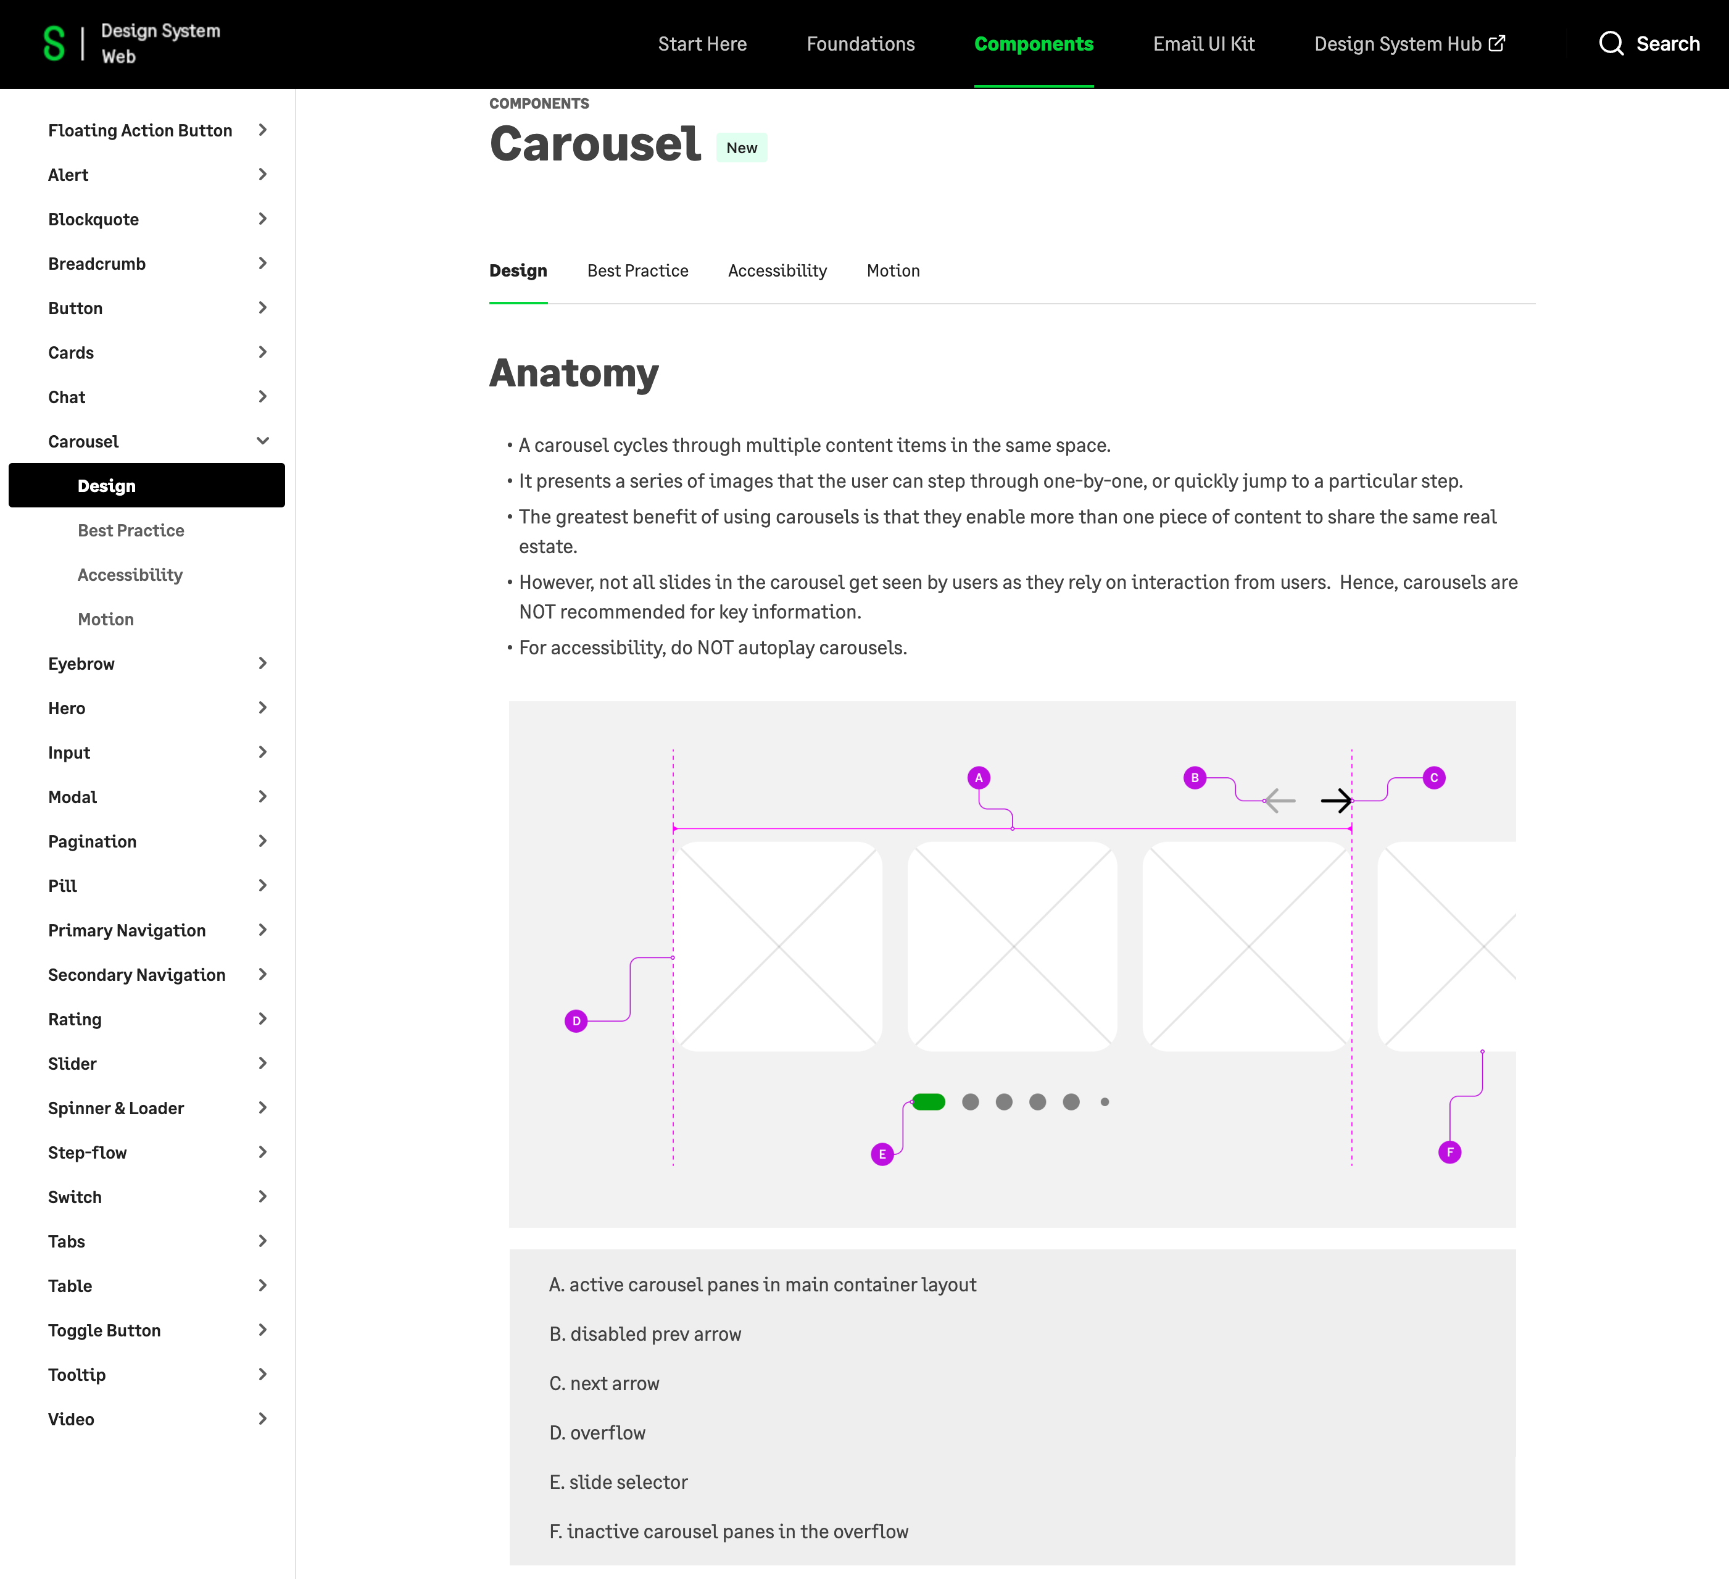Click the New badge beside Carousel
This screenshot has height=1579, width=1729.
click(742, 148)
